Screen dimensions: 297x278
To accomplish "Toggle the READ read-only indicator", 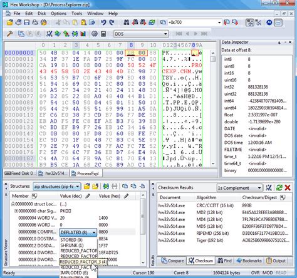I will pyautogui.click(x=281, y=272).
